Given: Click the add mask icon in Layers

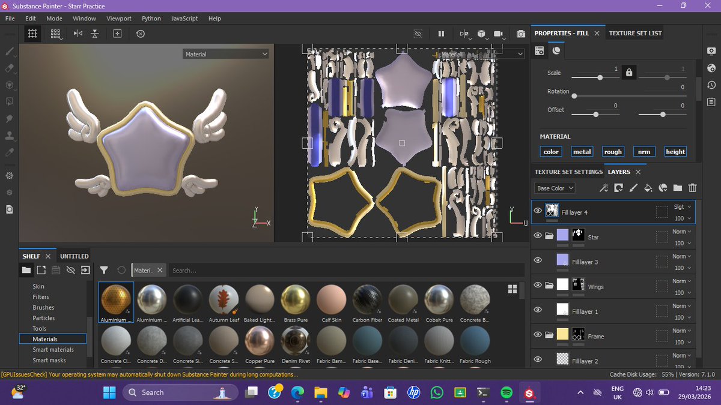Looking at the screenshot, I should [x=618, y=188].
